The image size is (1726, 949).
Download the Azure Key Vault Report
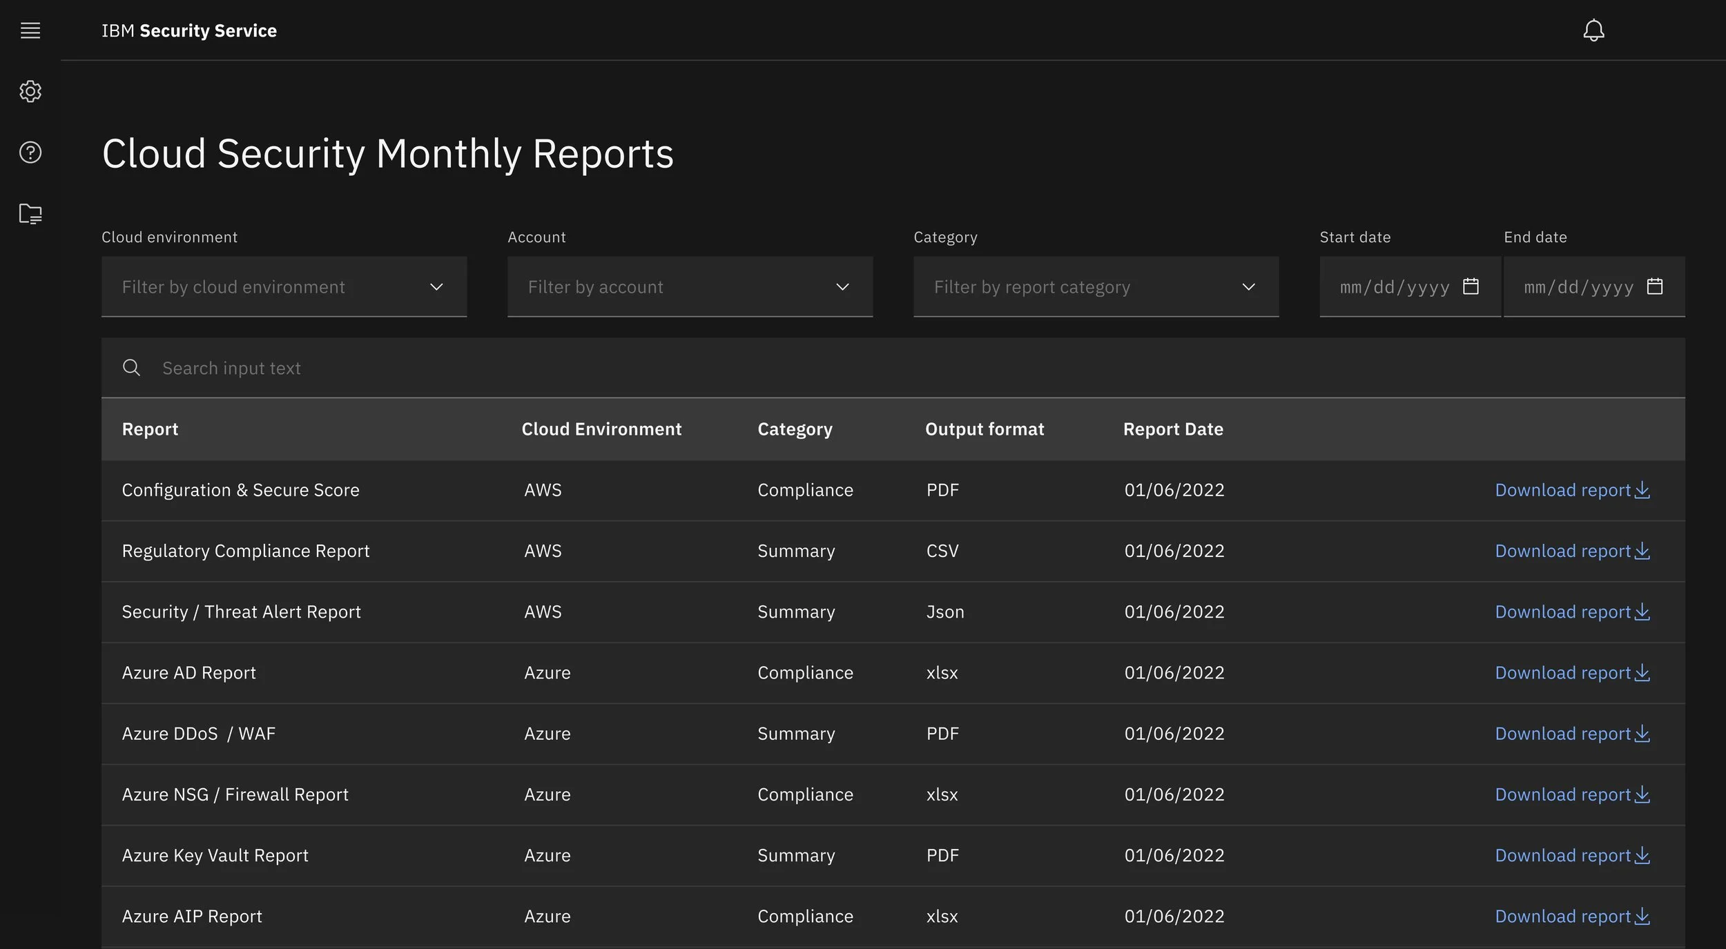pos(1572,856)
